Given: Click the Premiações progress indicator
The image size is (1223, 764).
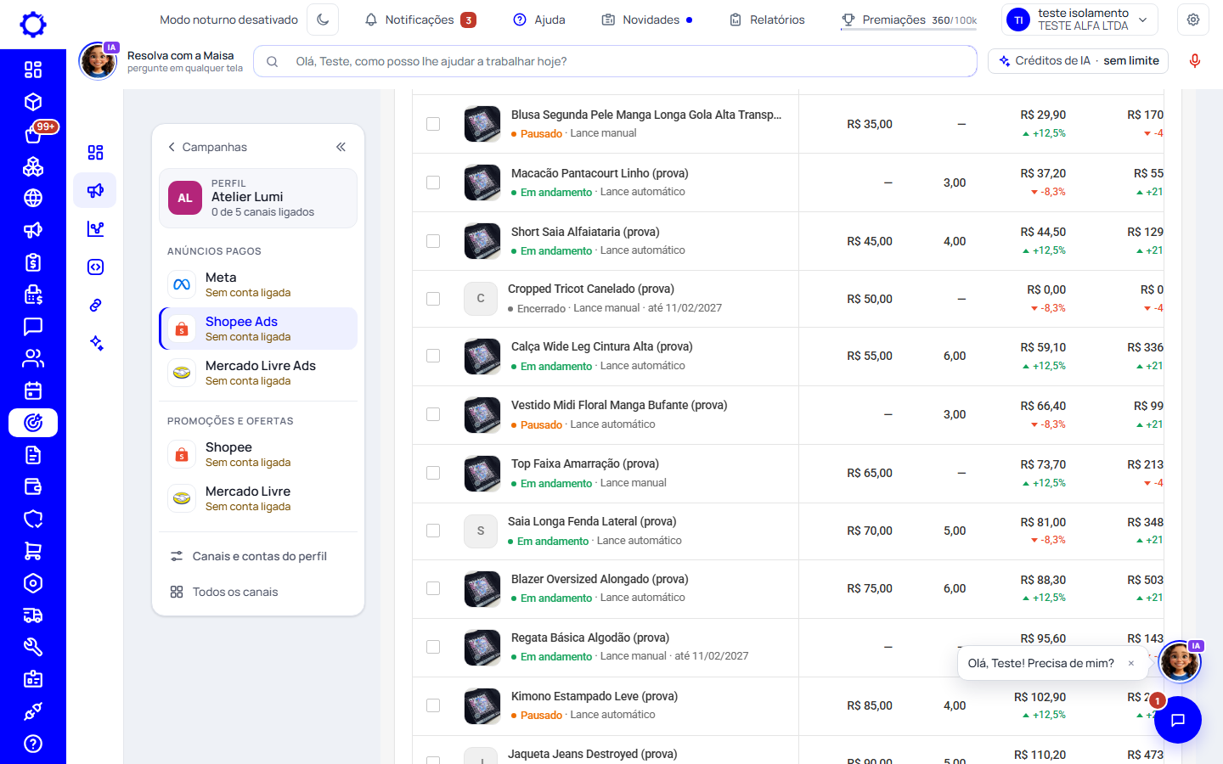Looking at the screenshot, I should (x=909, y=20).
